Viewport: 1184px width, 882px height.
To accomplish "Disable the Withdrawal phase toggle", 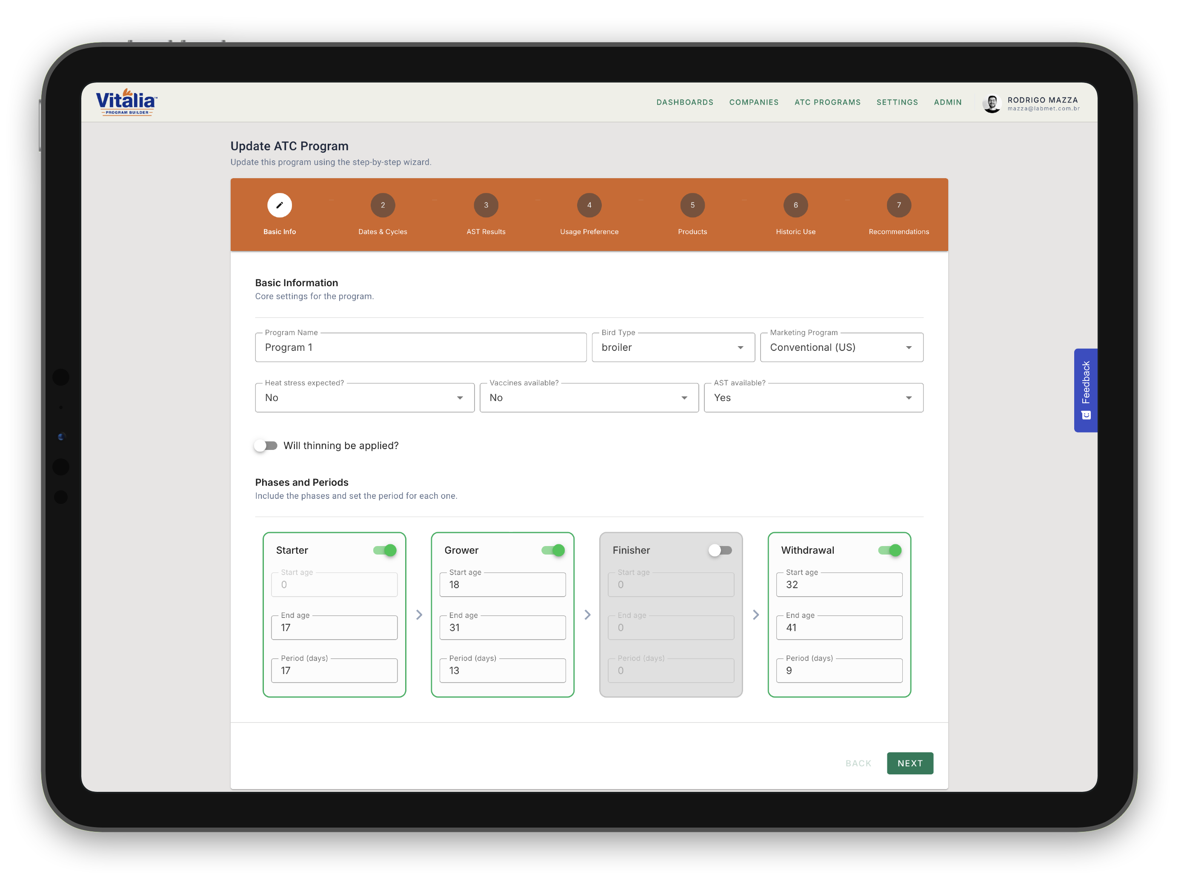I will [x=889, y=550].
